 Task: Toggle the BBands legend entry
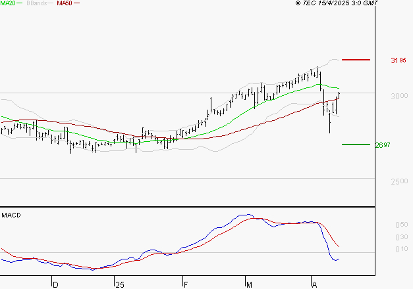36,3
